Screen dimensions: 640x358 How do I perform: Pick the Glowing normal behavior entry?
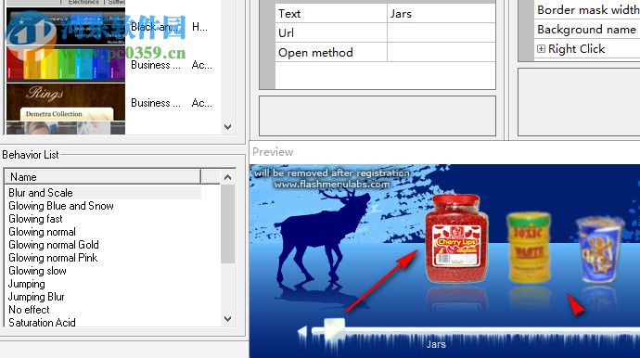pos(42,232)
